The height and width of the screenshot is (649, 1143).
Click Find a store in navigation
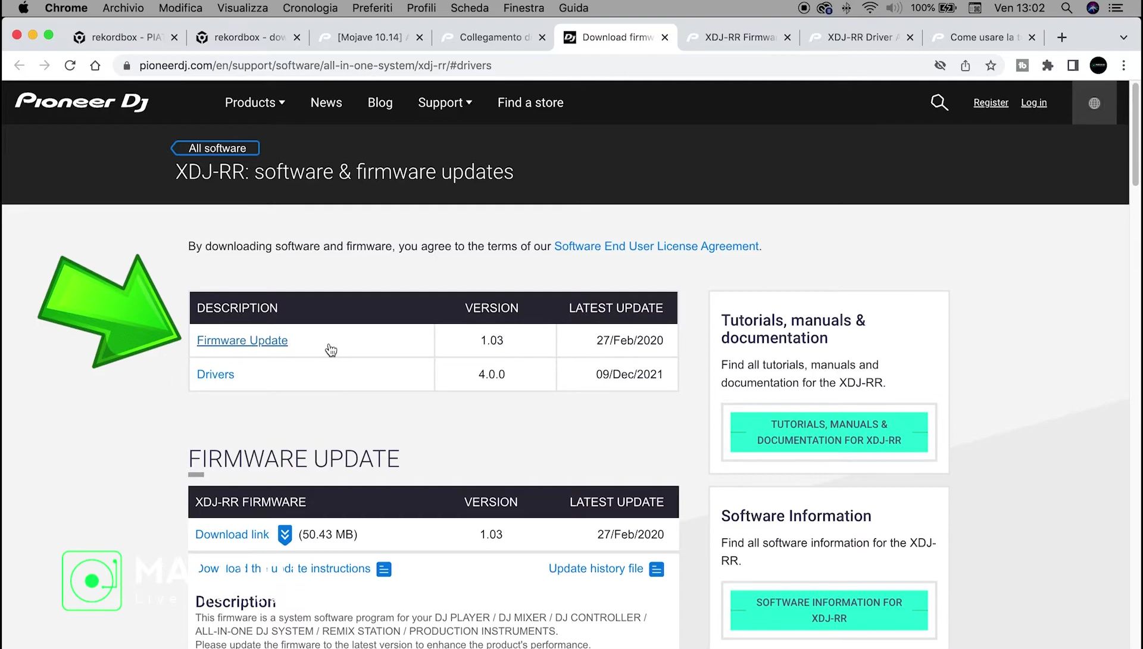pos(530,102)
